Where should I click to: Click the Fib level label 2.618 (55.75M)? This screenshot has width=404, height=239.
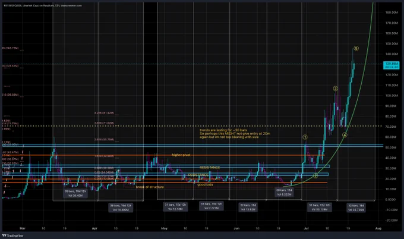(105, 140)
